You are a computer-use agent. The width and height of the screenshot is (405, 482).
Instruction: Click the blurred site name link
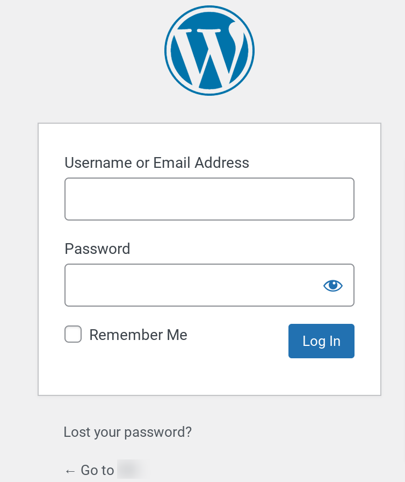[132, 469]
